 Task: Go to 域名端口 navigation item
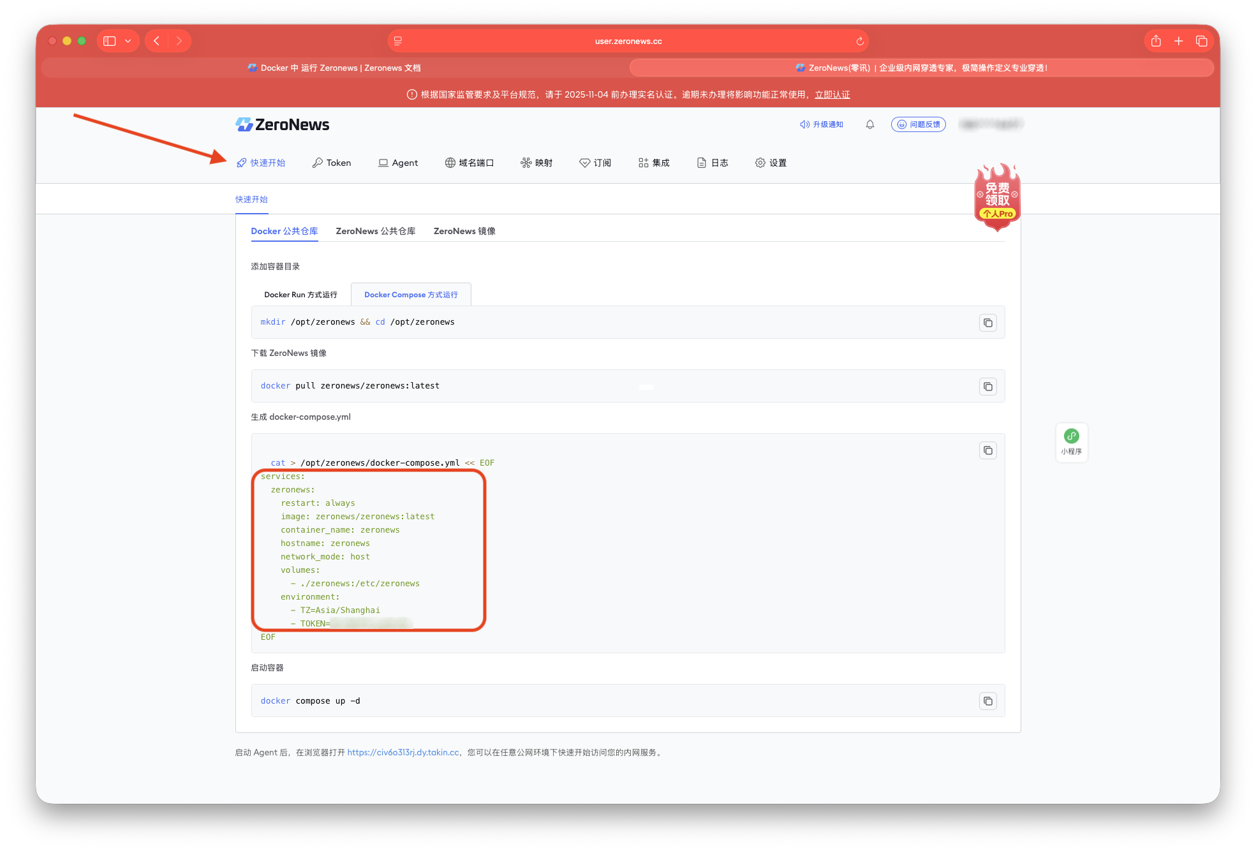point(469,163)
